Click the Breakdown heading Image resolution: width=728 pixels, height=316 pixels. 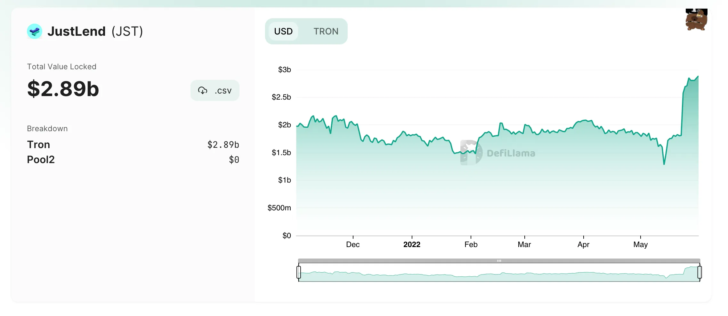47,129
